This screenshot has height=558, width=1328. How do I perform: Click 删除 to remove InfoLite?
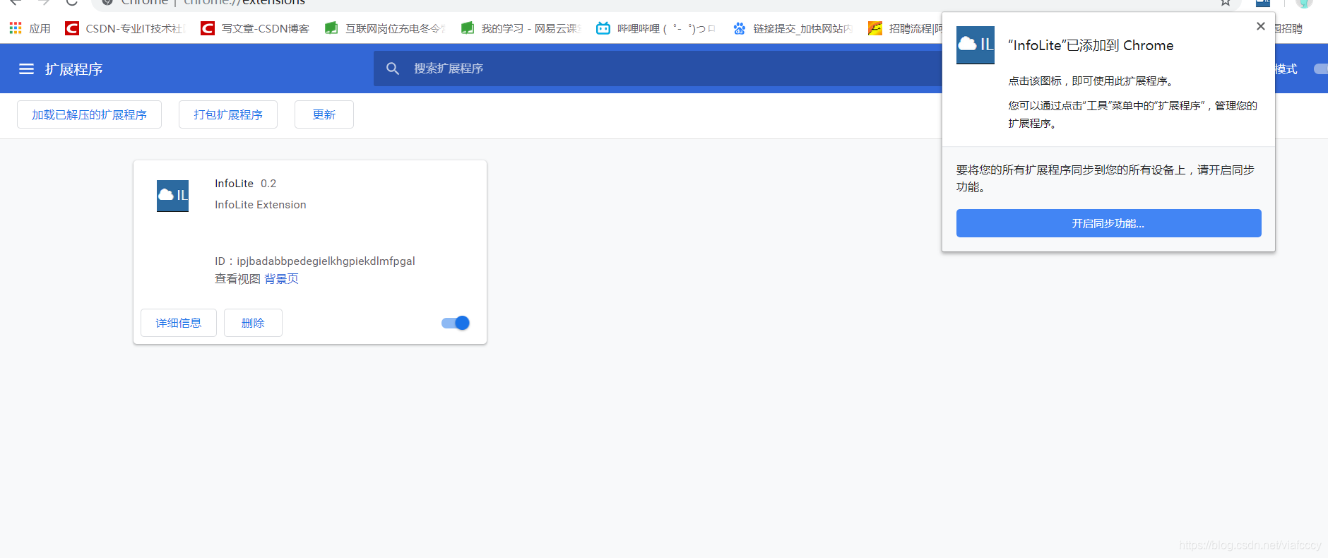coord(253,323)
